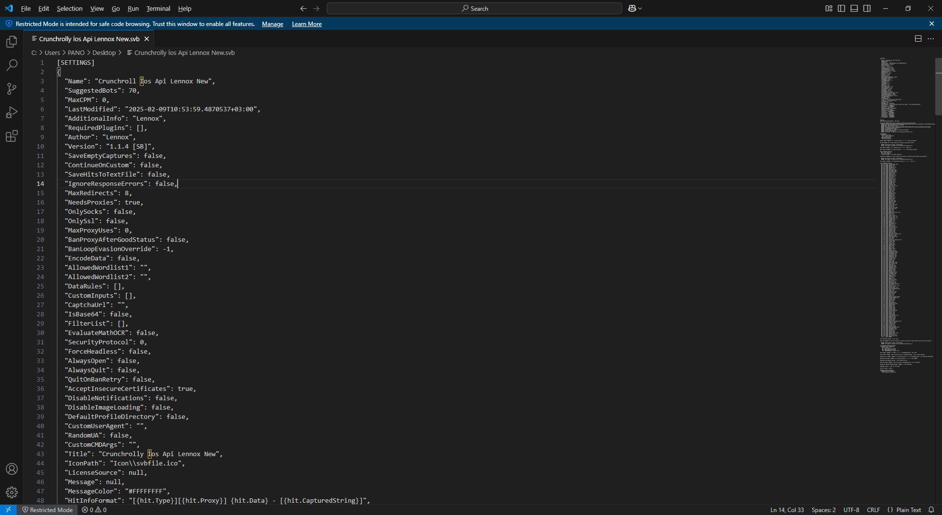Click the code minimap overview
Image resolution: width=942 pixels, height=515 pixels.
click(x=907, y=216)
